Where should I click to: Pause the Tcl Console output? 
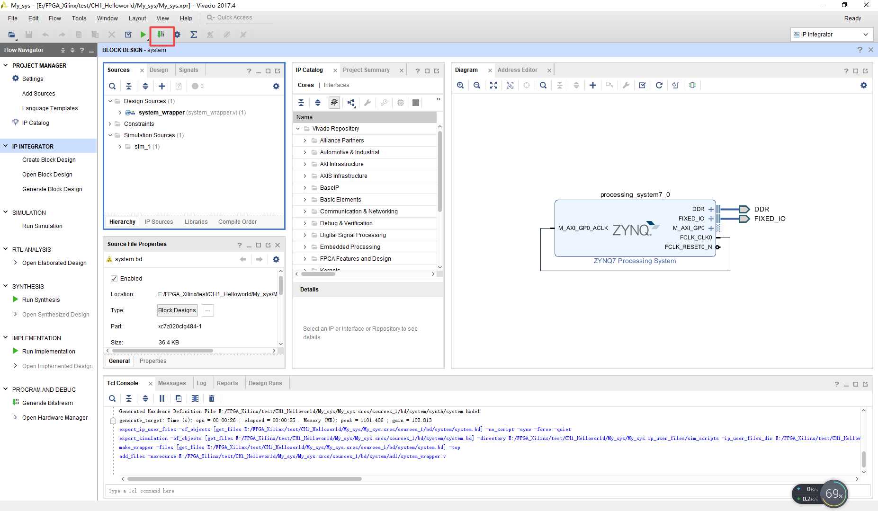[162, 398]
